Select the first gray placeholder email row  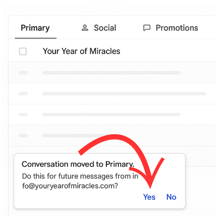tap(111, 73)
